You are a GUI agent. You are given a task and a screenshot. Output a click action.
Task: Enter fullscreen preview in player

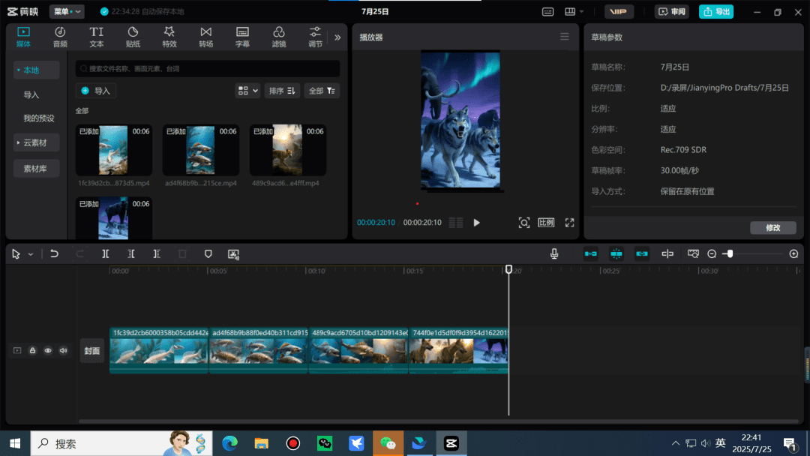[569, 223]
